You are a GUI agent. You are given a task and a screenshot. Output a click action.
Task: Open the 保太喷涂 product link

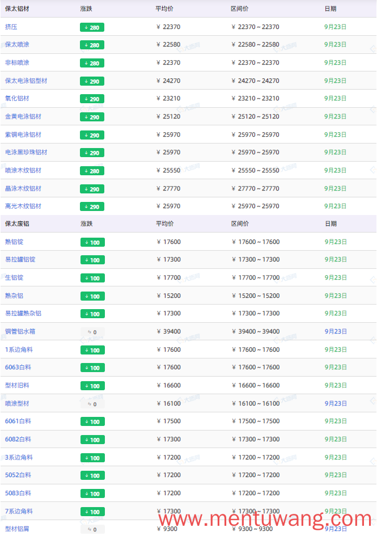pyautogui.click(x=17, y=44)
